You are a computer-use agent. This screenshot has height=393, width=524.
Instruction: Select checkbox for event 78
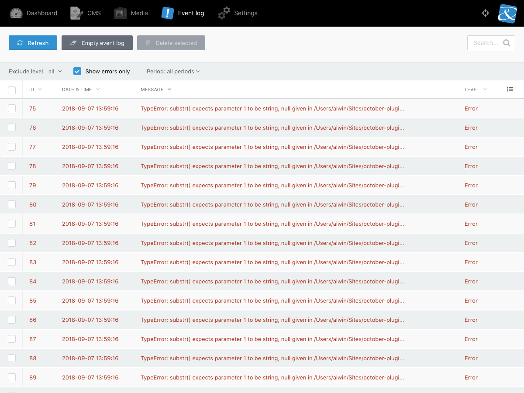pos(12,166)
